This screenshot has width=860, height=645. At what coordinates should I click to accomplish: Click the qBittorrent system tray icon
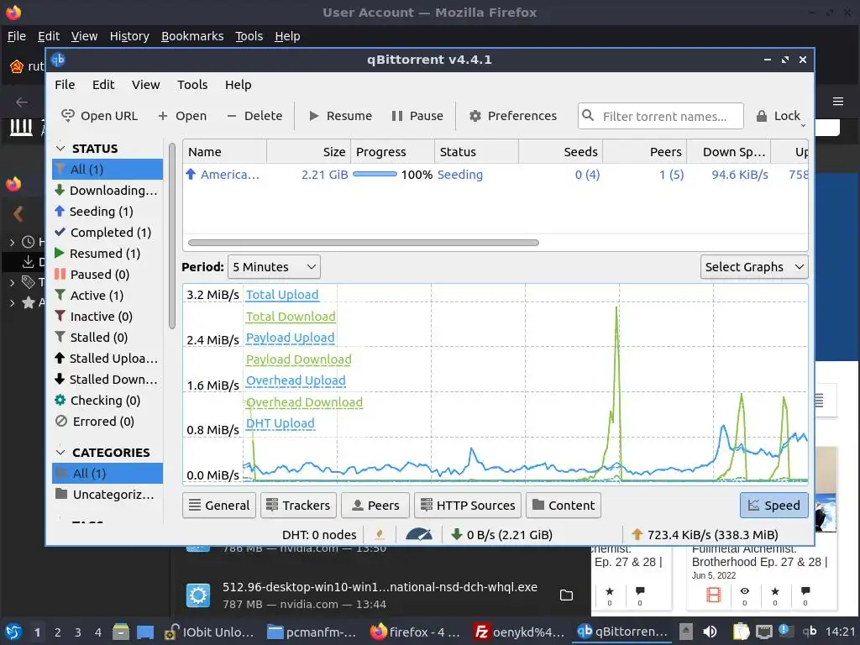(810, 632)
